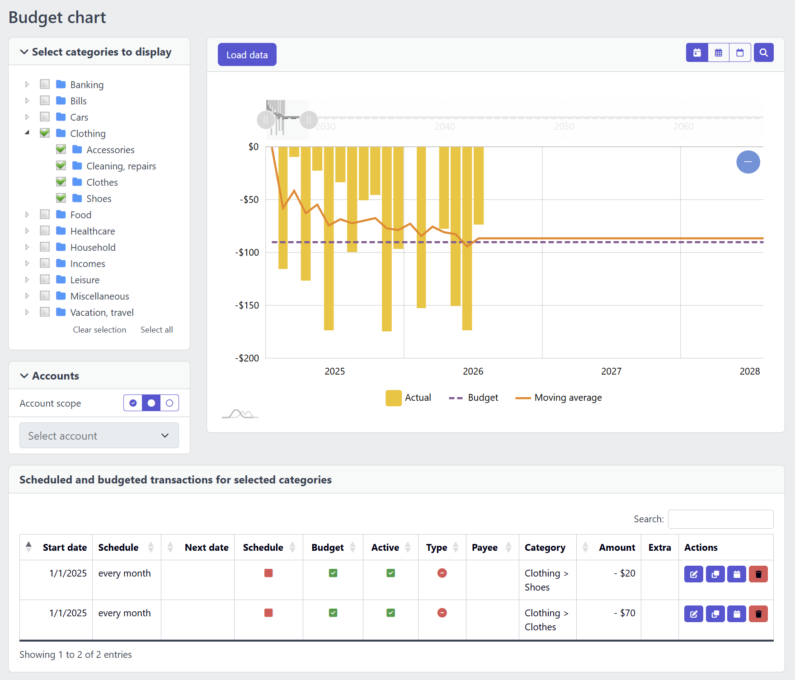Click the Load data button

pos(247,54)
